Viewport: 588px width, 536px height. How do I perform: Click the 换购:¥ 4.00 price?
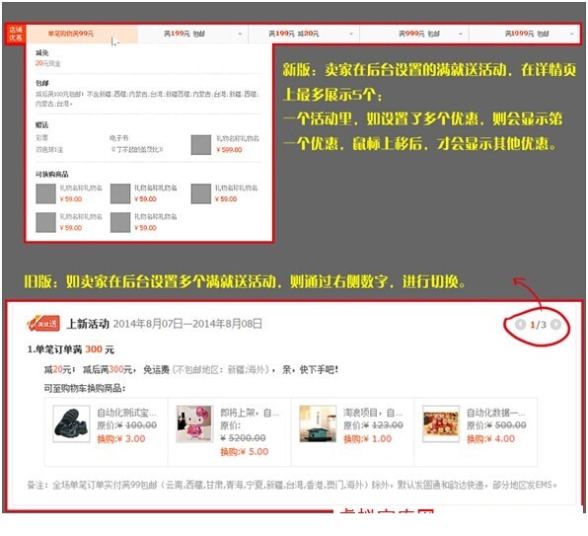point(490,439)
